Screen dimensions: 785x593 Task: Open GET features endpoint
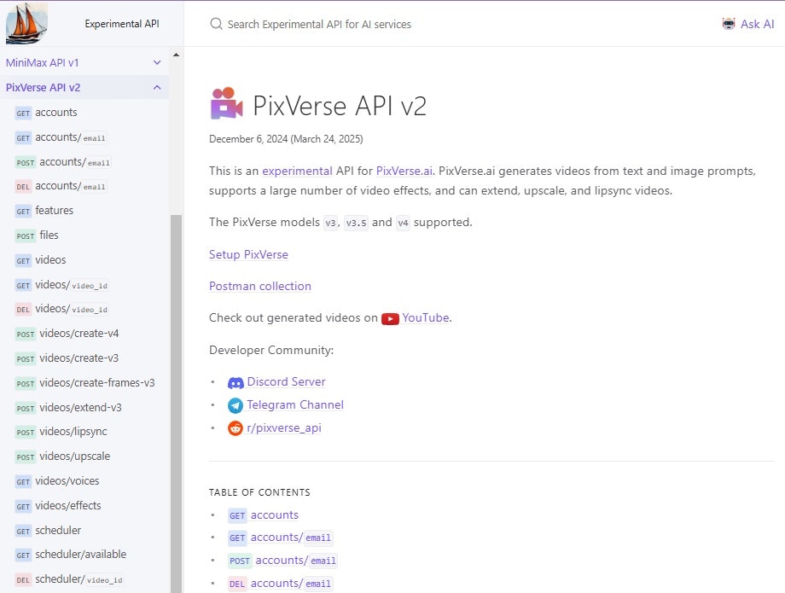coord(44,211)
